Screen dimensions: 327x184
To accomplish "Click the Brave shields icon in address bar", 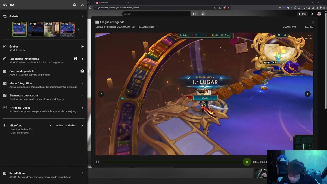I will (225, 8).
